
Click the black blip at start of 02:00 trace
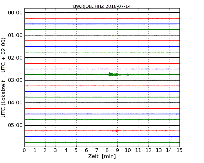pyautogui.click(x=27, y=58)
